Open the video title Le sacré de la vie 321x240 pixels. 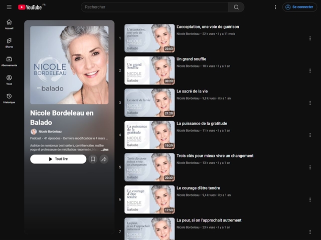pyautogui.click(x=192, y=91)
